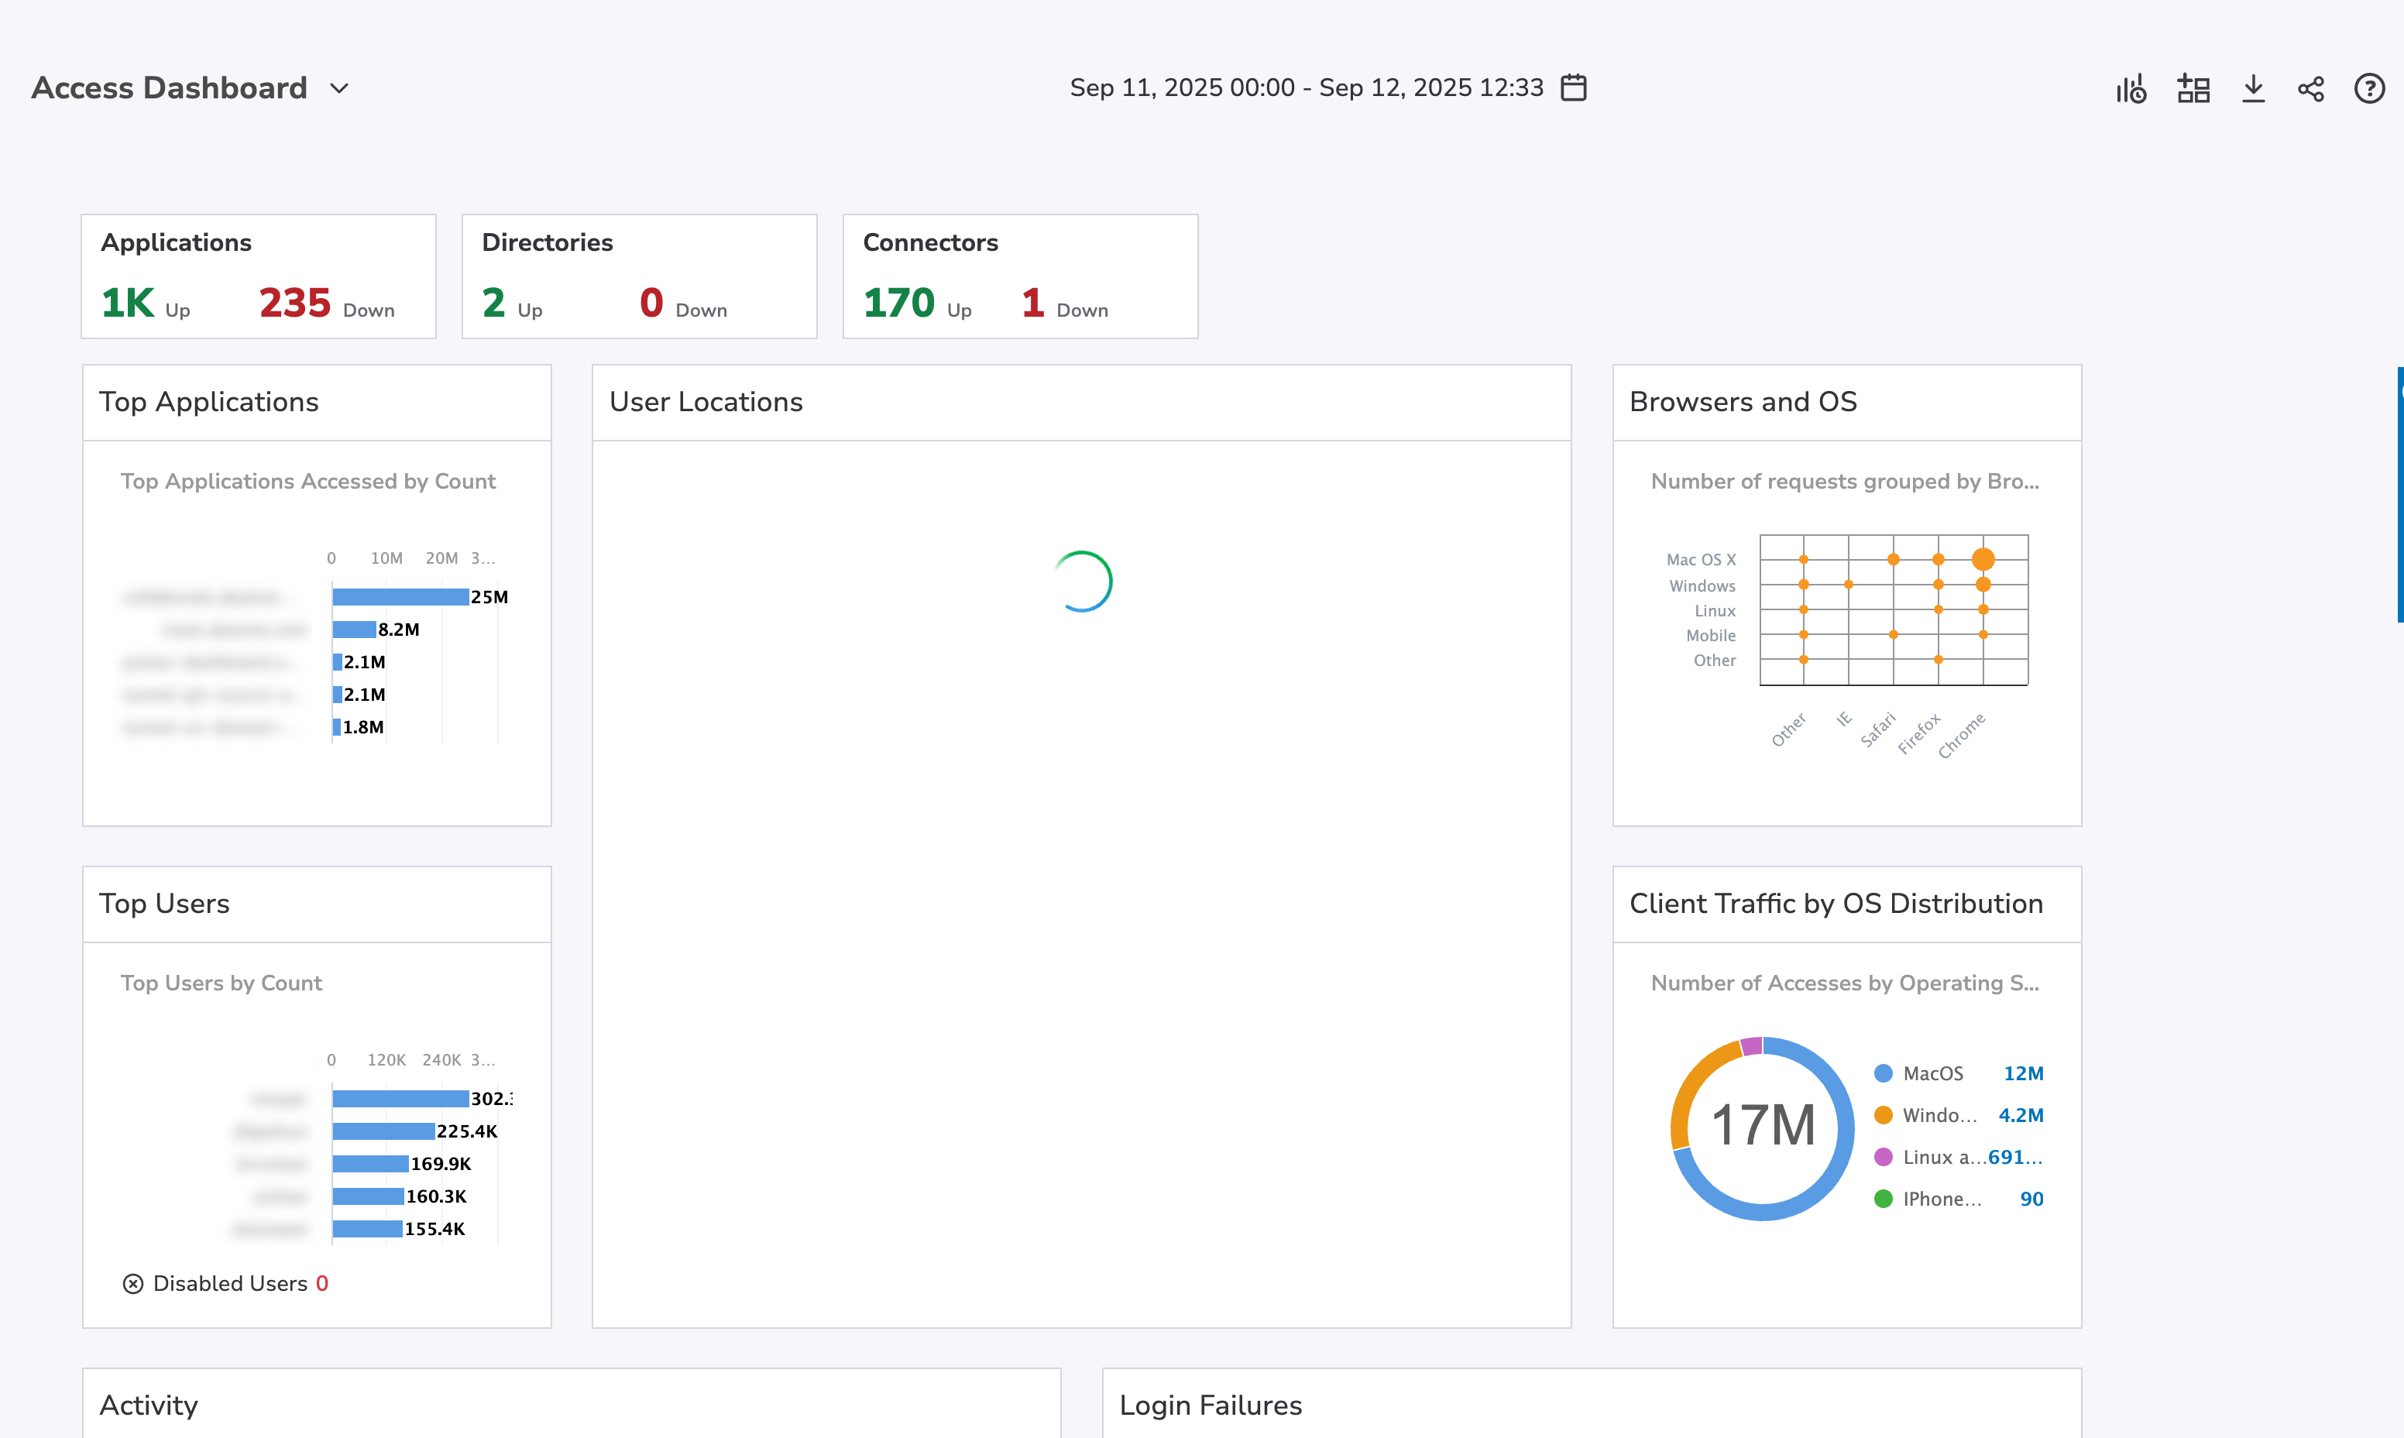Viewport: 2404px width, 1438px height.
Task: Open the help question mark icon
Action: [2369, 89]
